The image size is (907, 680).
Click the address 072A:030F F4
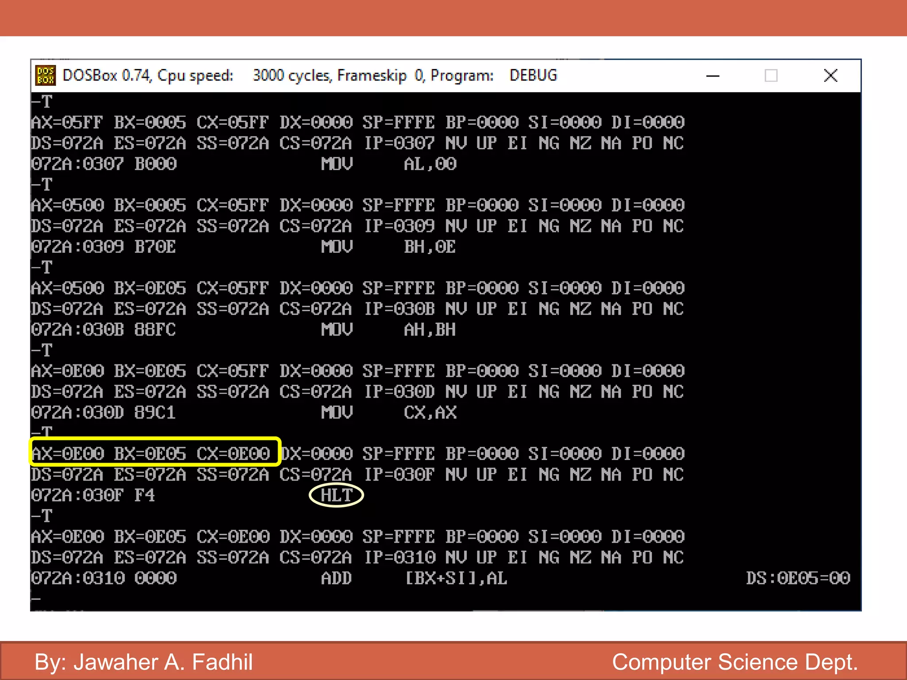[x=93, y=495]
